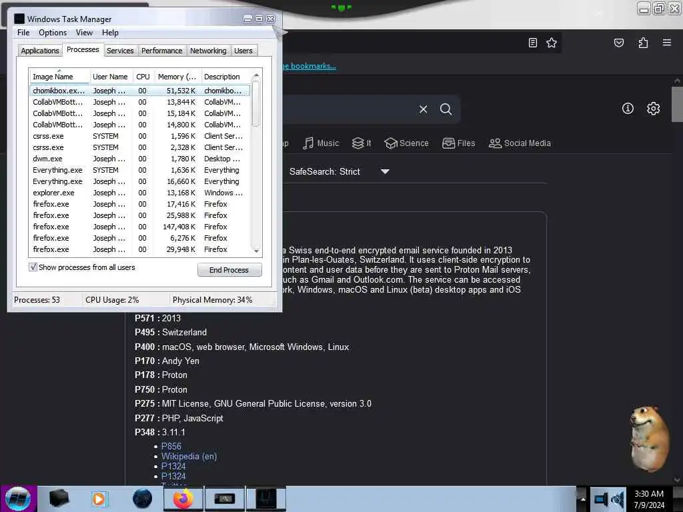Select the Social Media search category
683x512 pixels.
[520, 143]
